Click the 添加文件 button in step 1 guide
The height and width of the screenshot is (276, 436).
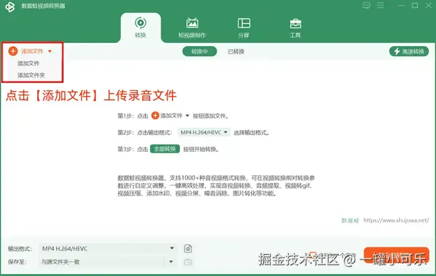[170, 115]
